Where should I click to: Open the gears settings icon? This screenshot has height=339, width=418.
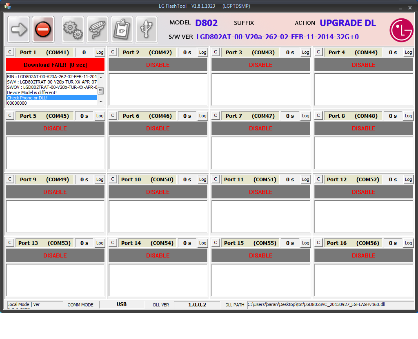coord(73,29)
